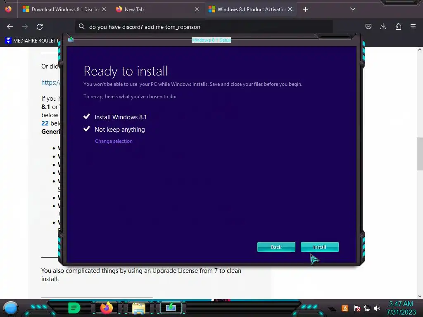The image size is (423, 317).
Task: Open the MEDIAFIRE ROULETTE bookmark
Action: pos(31,41)
